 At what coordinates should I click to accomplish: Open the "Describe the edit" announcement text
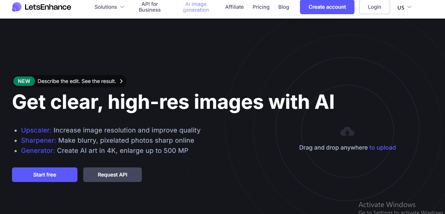coord(77,81)
